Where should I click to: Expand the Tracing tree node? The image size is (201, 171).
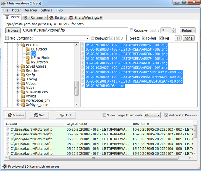[17, 79]
